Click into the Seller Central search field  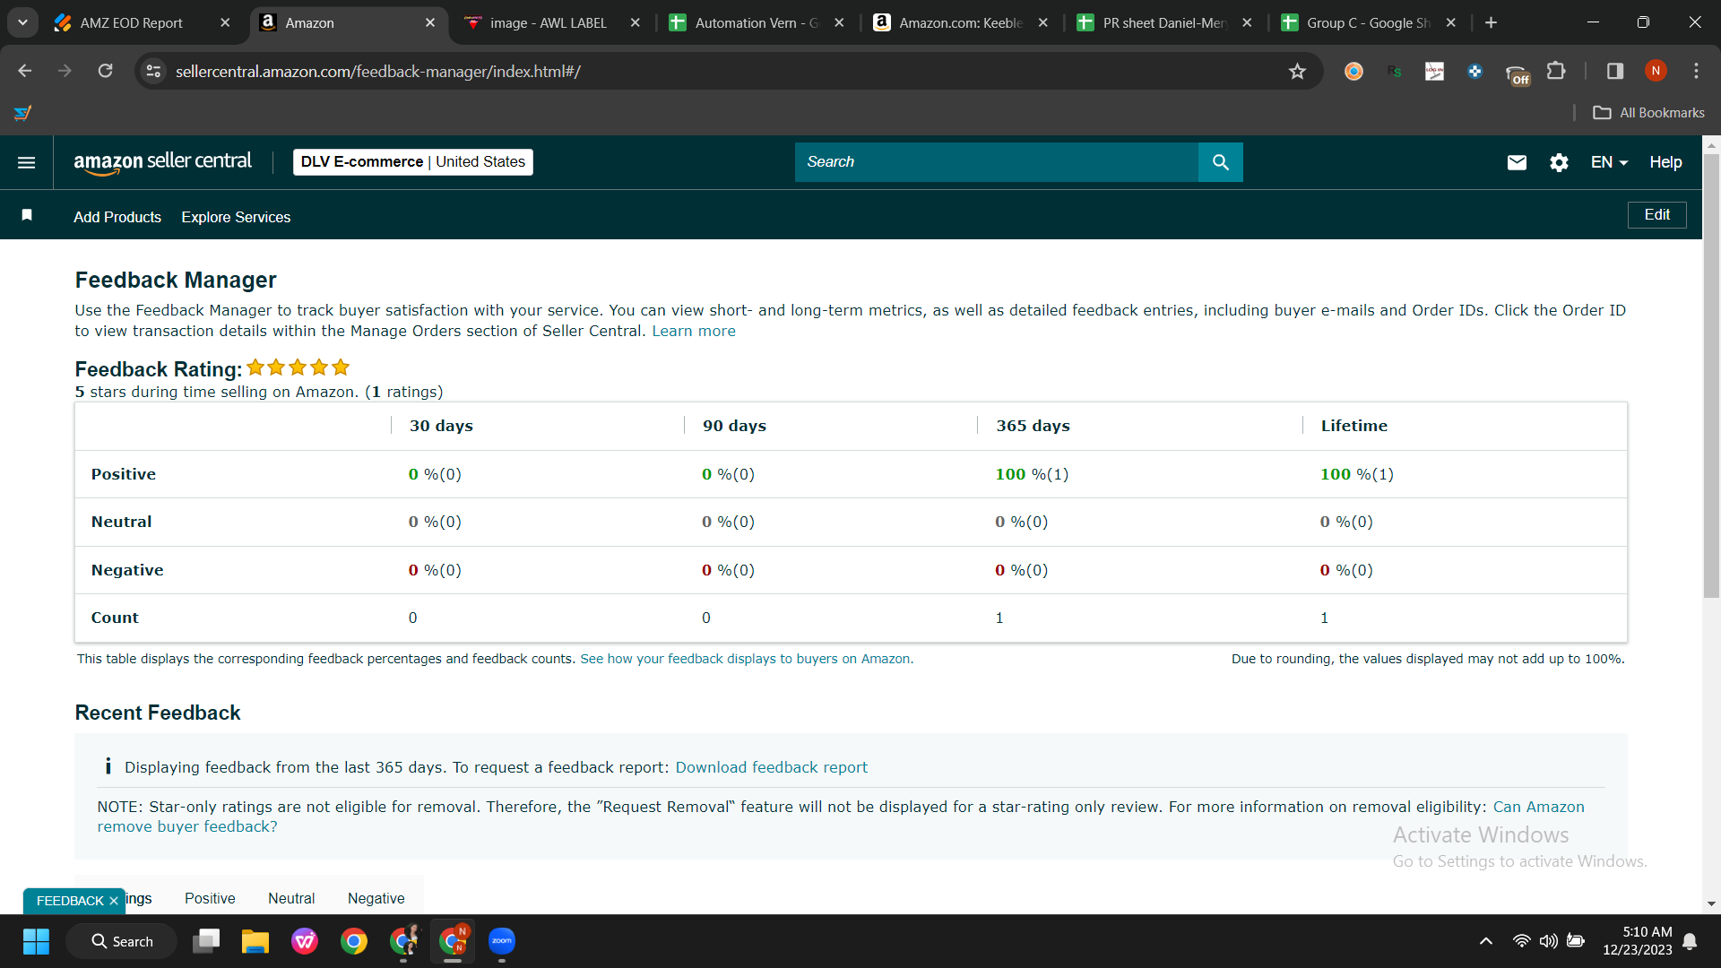996,162
